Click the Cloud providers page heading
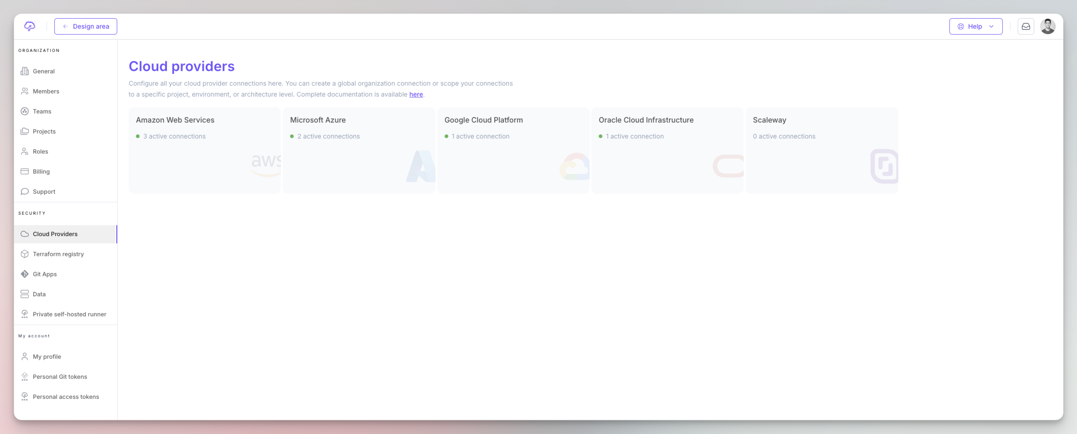1077x434 pixels. coord(181,67)
